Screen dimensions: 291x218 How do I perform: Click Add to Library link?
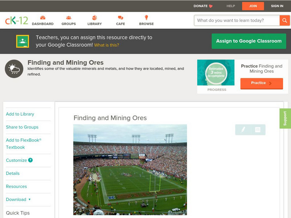click(20, 114)
